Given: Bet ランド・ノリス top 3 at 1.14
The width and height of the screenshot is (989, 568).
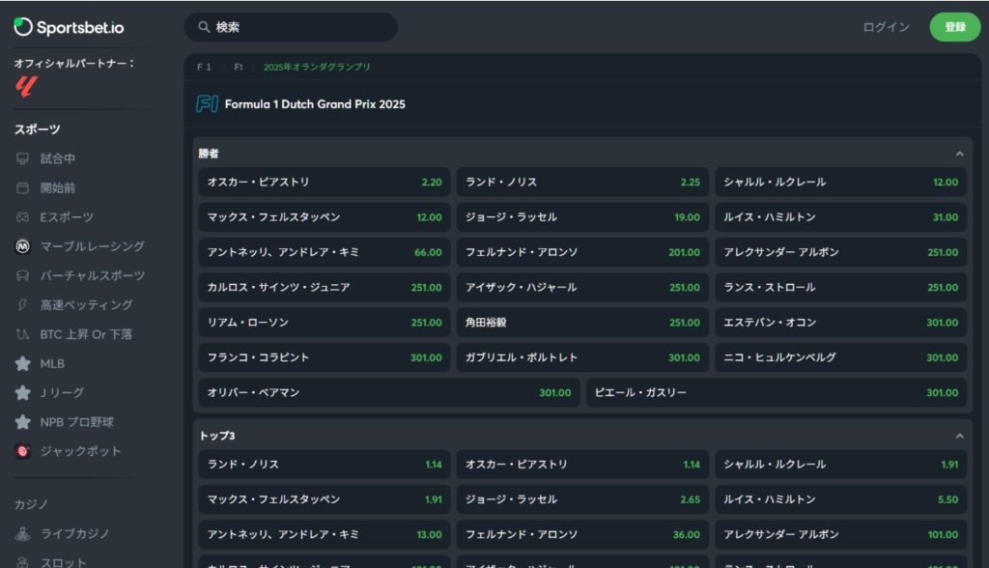Looking at the screenshot, I should tap(325, 464).
